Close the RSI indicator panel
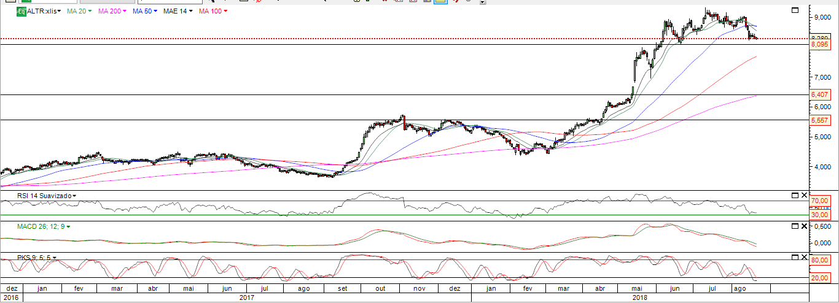The width and height of the screenshot is (839, 303). pos(803,196)
